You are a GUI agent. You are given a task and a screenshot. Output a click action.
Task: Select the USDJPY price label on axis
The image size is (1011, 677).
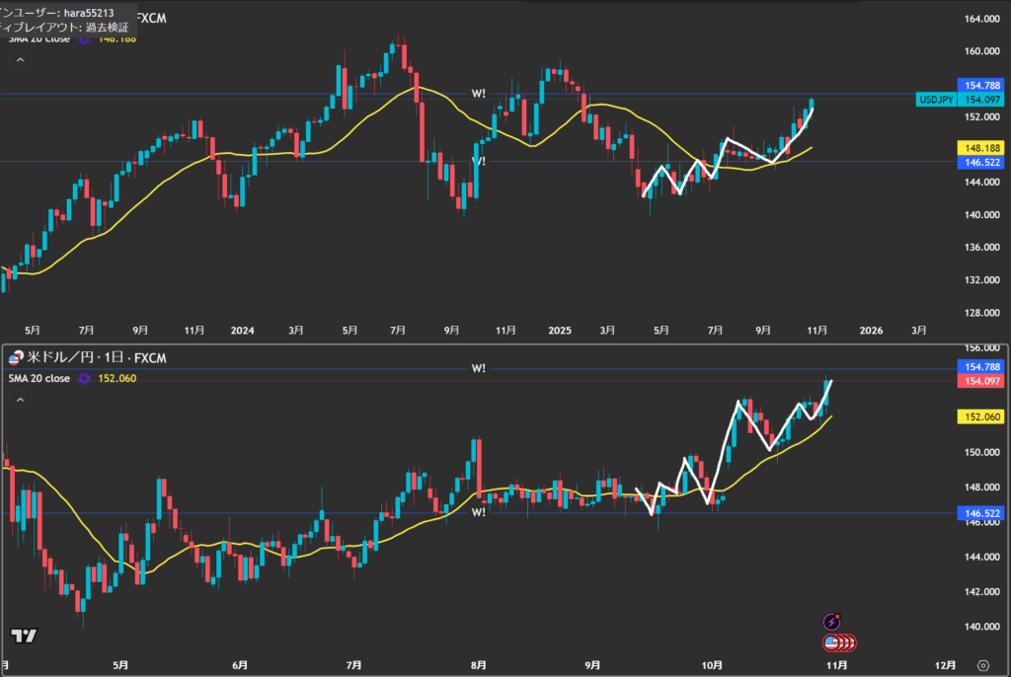[x=934, y=100]
